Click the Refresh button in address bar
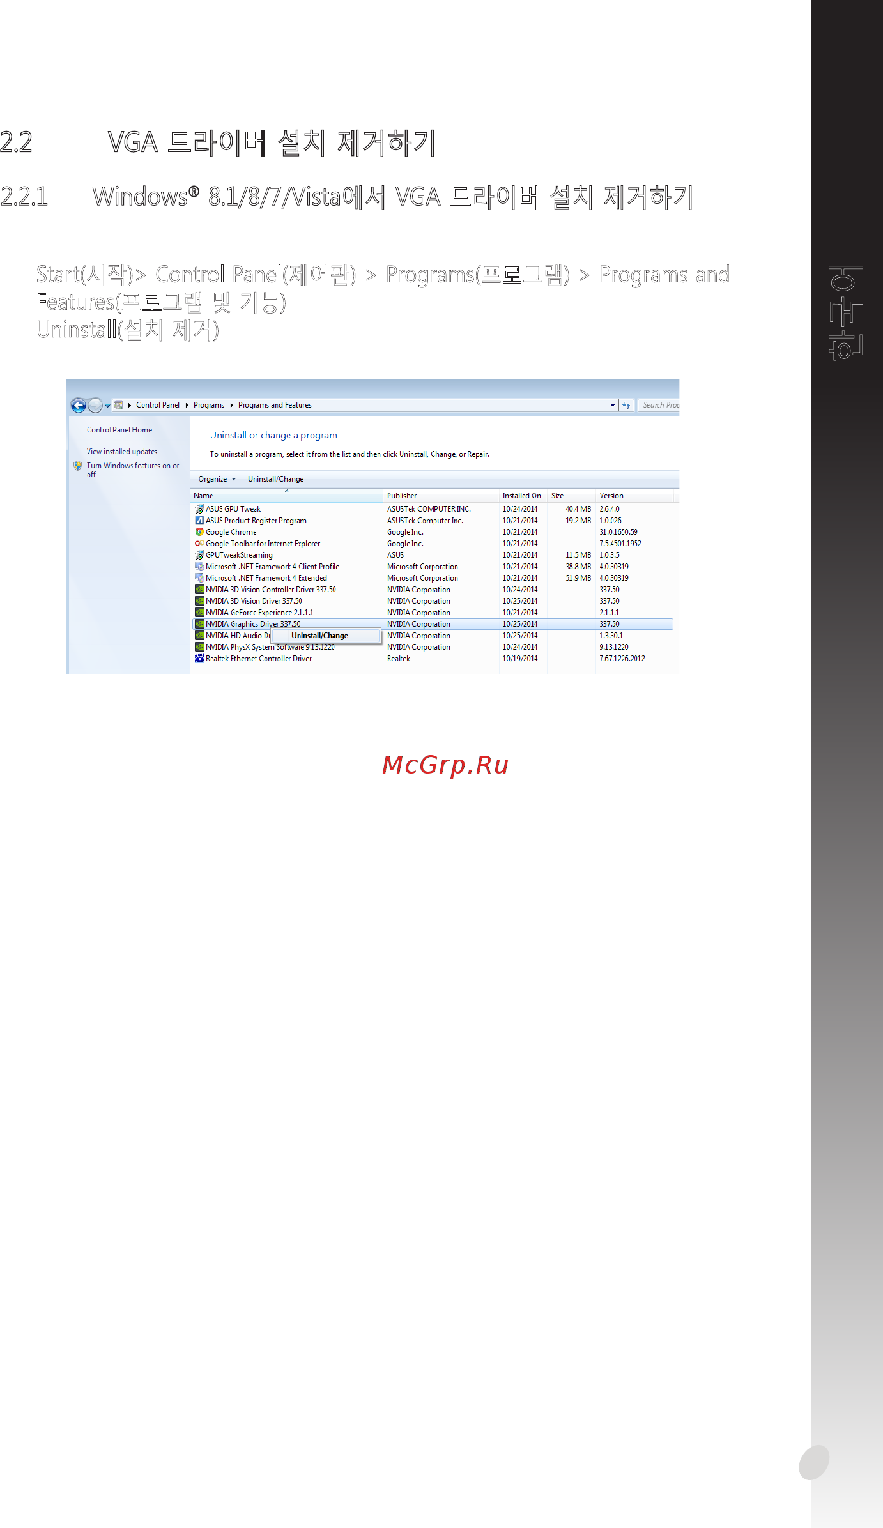Screen dimensions: 883x1528 point(627,405)
